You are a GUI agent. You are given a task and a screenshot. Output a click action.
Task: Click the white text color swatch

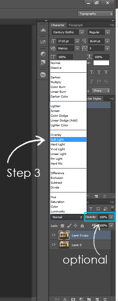[x=101, y=63]
